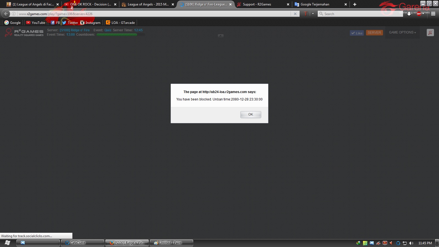Click the Firefox search field

(359, 14)
